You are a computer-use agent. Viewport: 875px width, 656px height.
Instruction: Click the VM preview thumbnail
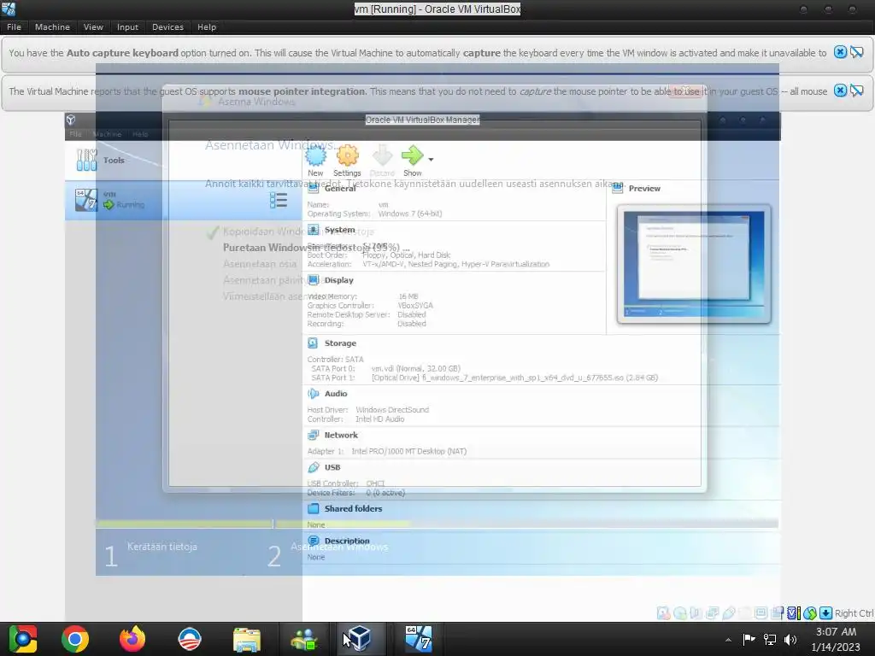(694, 264)
